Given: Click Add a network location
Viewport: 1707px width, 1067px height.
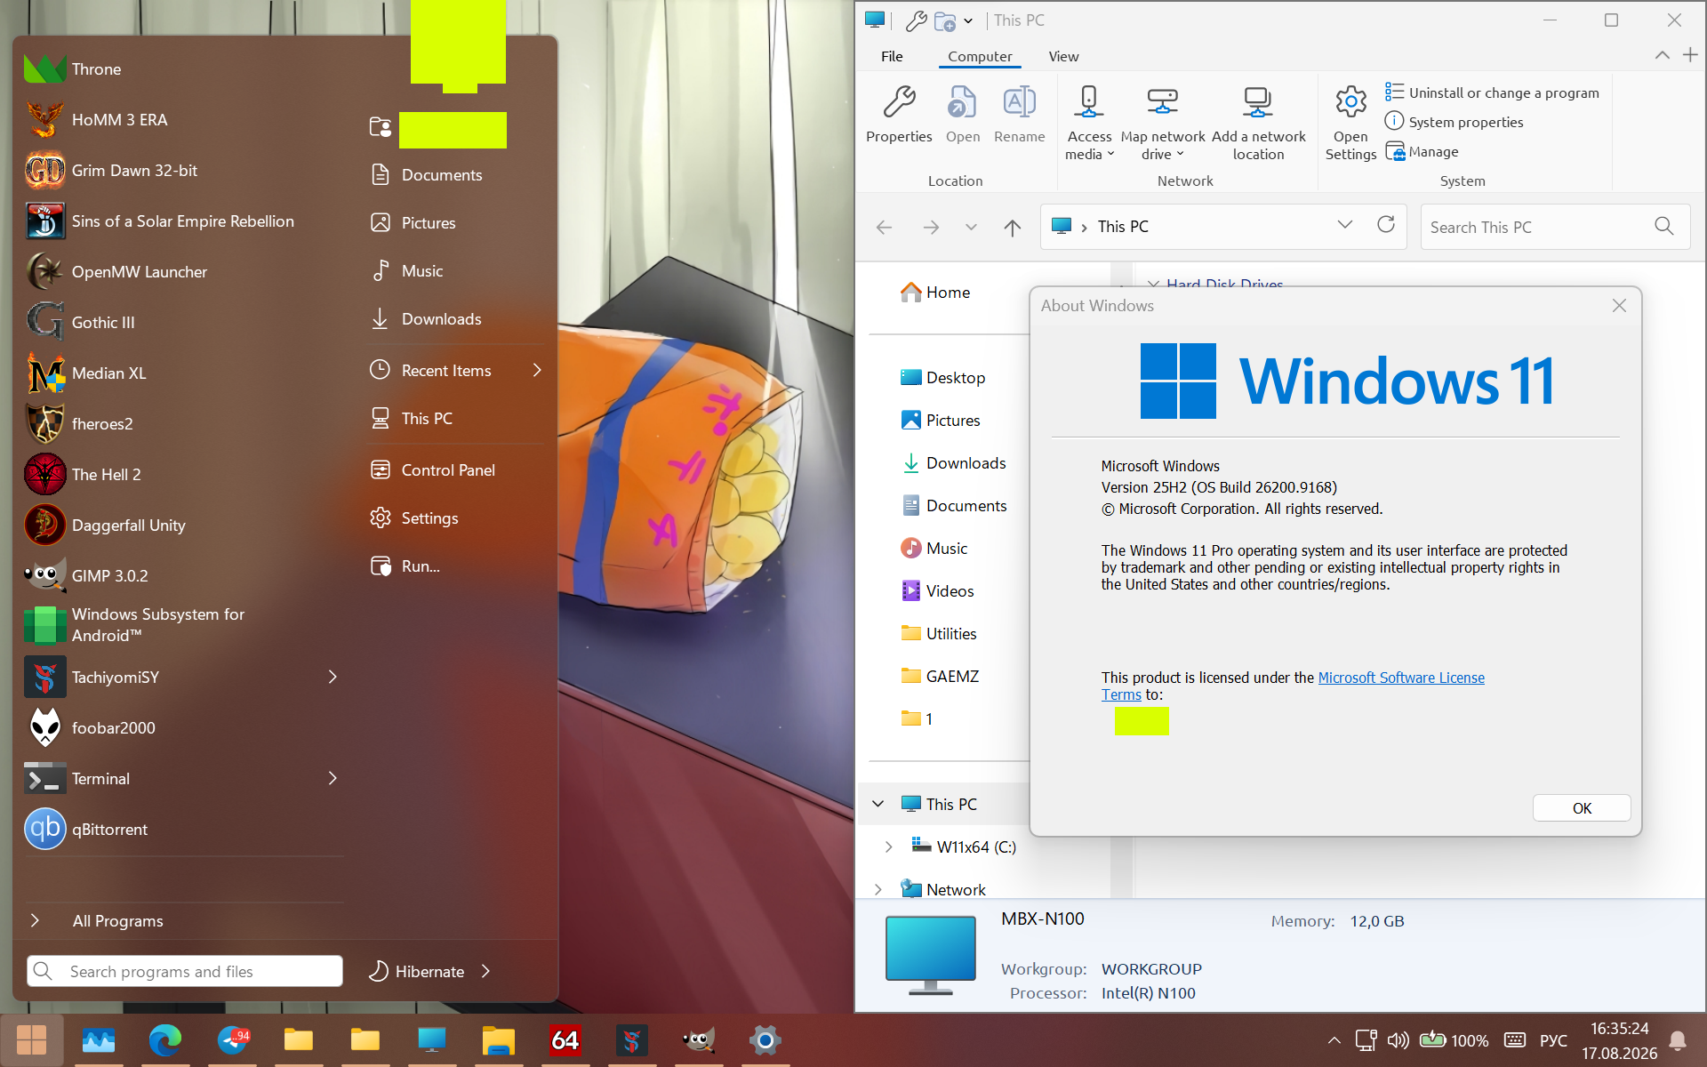Looking at the screenshot, I should 1258,124.
